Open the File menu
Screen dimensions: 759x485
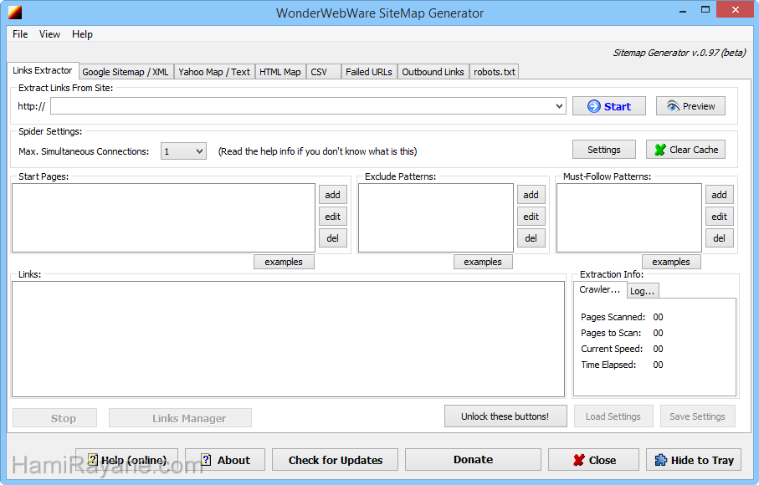point(20,34)
